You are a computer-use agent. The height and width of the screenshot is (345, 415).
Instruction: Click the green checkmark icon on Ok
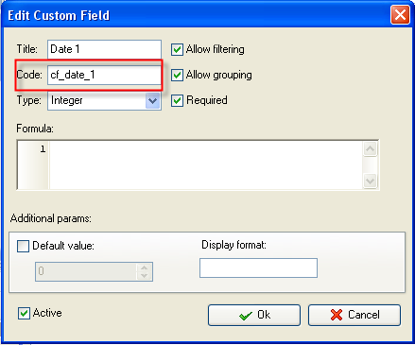[x=246, y=316]
